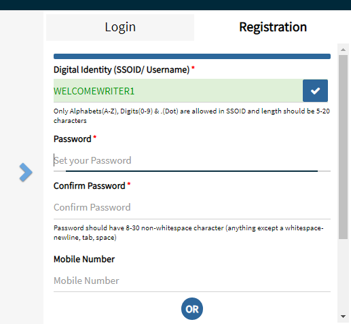
Task: Click the SSOID allowed characters hint text
Action: [x=191, y=115]
